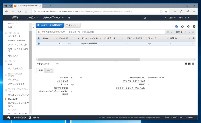Open the リソースグループ dropdown
Screen dimensions: 201x123
tap(53, 18)
